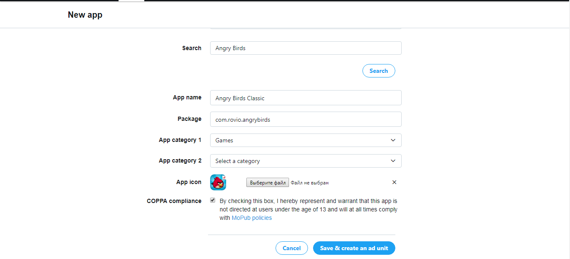Click the 'New app' page heading
570x259 pixels.
click(x=85, y=15)
